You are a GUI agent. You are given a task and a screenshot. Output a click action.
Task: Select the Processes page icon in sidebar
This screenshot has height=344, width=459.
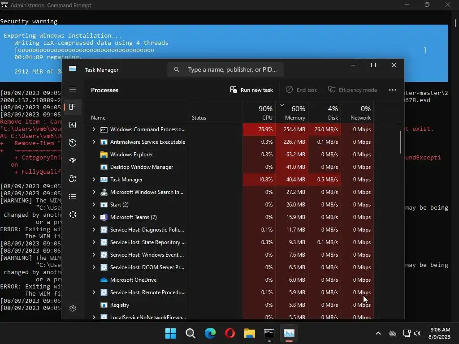73,107
